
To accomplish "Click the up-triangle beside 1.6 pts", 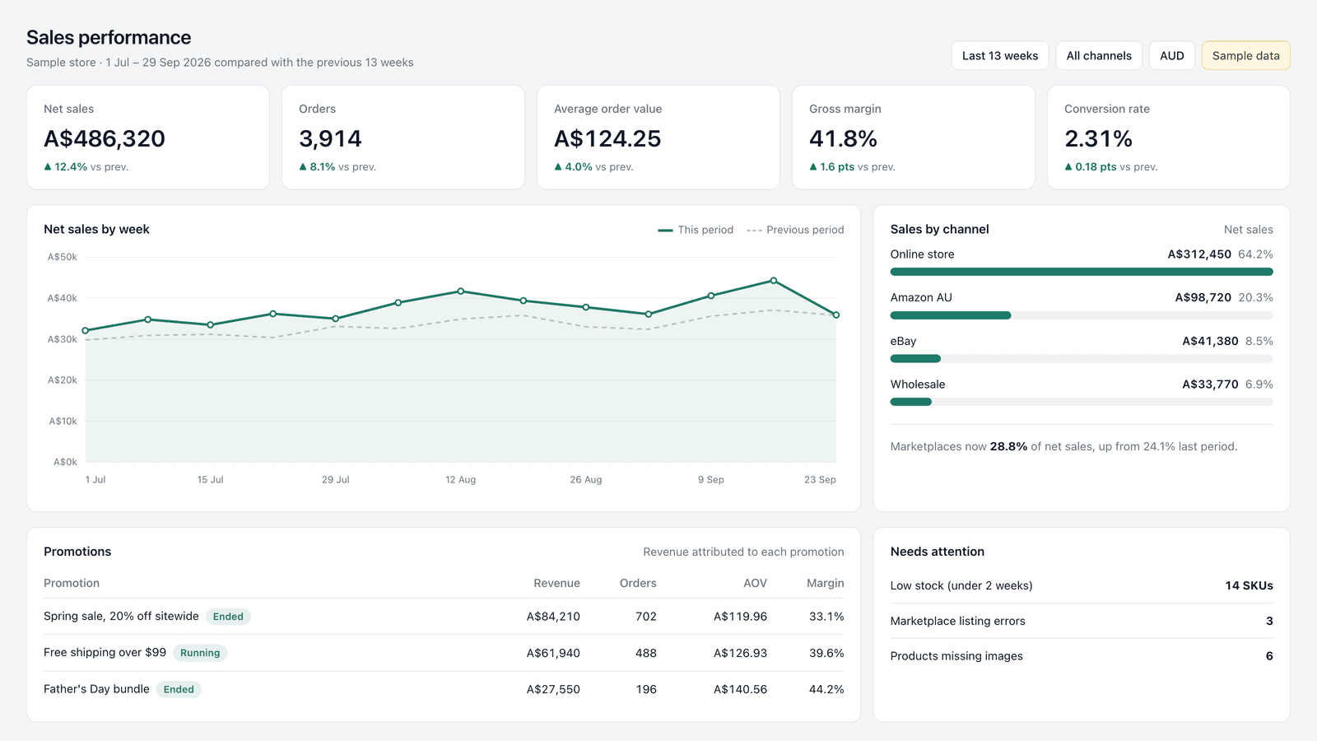I will (x=813, y=167).
